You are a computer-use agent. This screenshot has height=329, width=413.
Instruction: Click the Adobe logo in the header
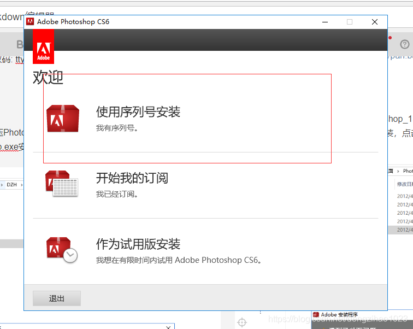click(44, 46)
